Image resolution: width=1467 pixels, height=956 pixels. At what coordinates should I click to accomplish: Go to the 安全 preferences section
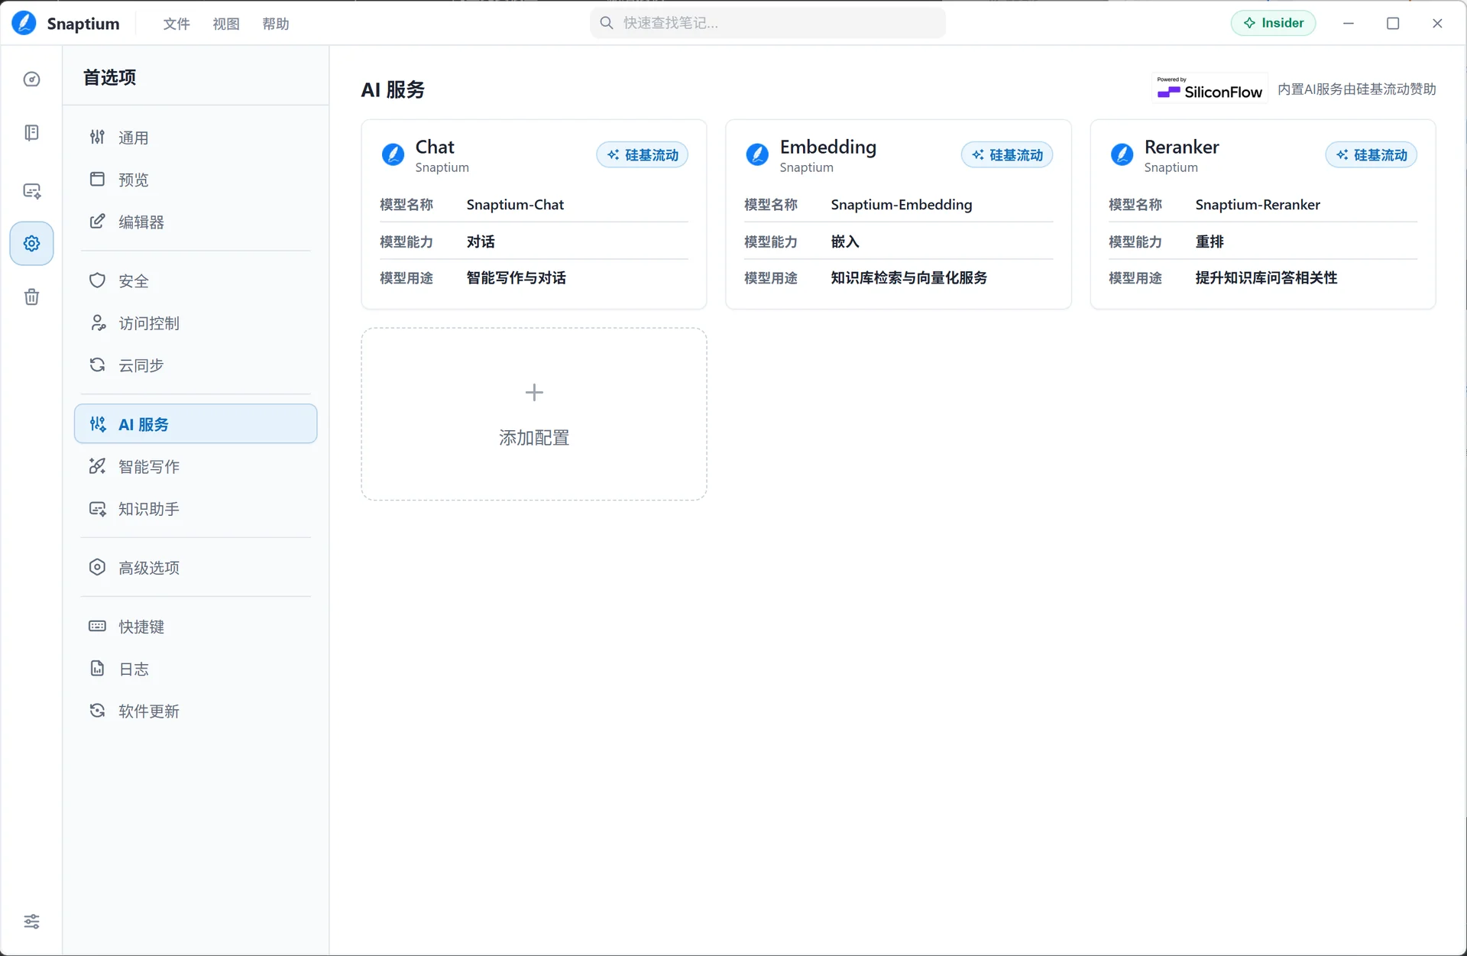pyautogui.click(x=196, y=280)
